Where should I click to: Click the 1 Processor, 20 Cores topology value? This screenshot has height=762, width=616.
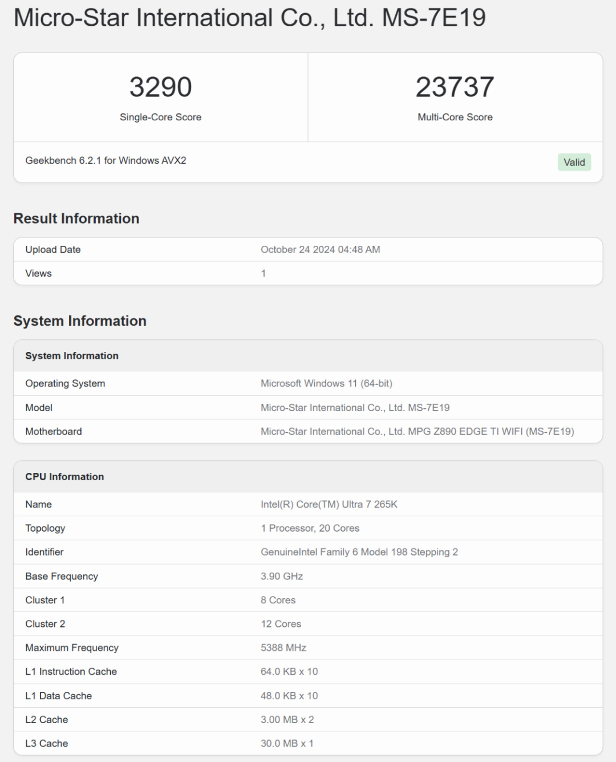pyautogui.click(x=310, y=529)
